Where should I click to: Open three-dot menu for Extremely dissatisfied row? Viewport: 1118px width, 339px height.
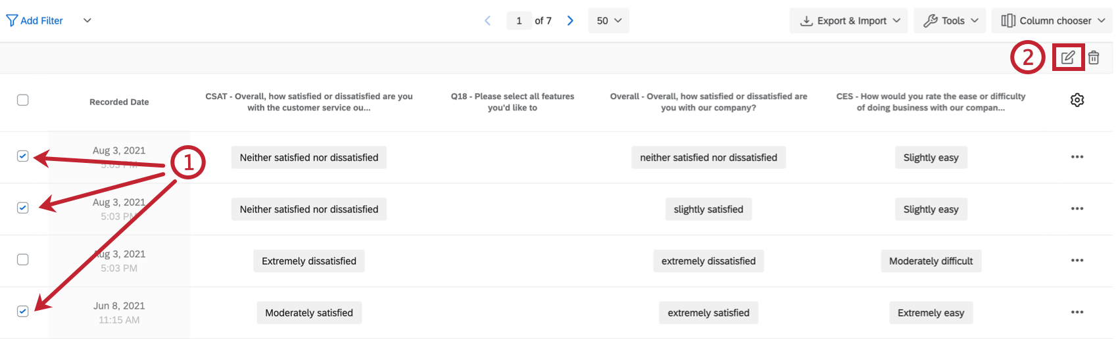[1077, 261]
